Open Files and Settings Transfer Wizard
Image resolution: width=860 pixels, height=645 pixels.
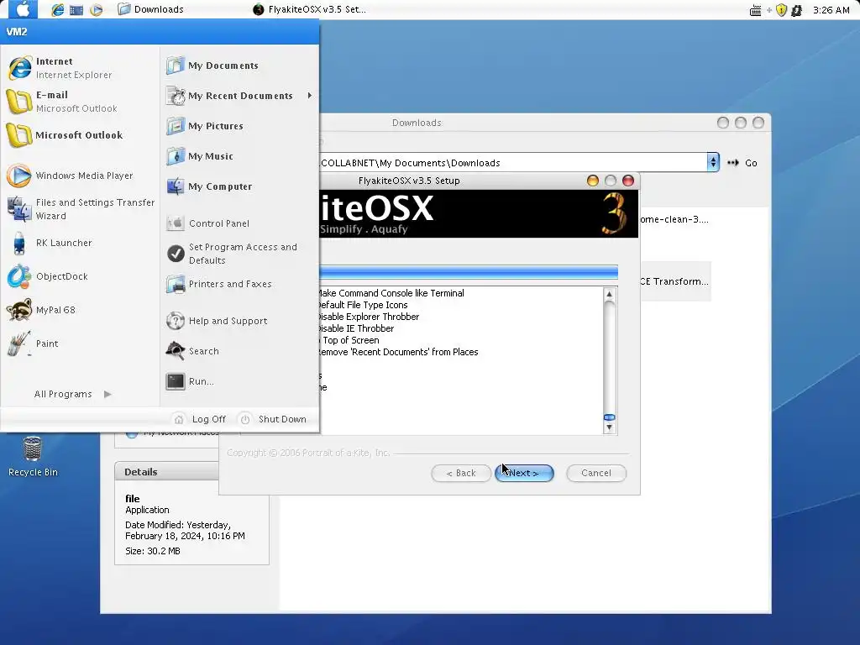[81, 209]
